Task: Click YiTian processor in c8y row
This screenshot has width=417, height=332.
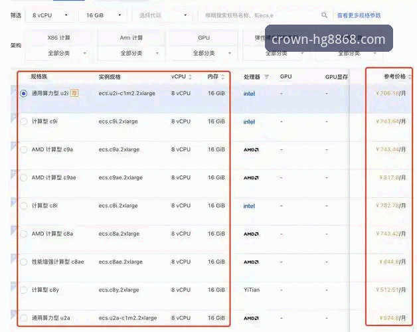Action: 252,290
